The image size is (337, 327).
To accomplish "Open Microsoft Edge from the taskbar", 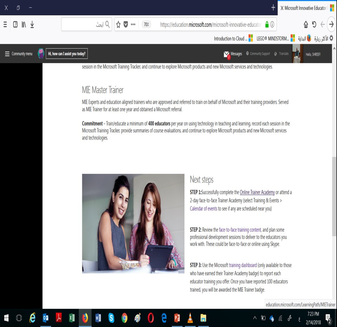I will click(x=164, y=318).
